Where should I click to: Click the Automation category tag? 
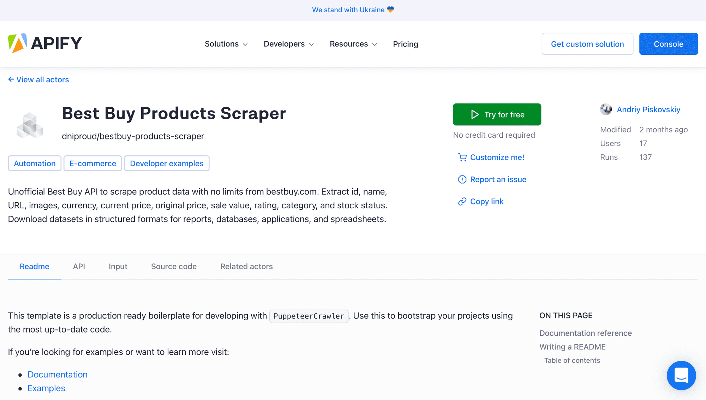pos(35,163)
